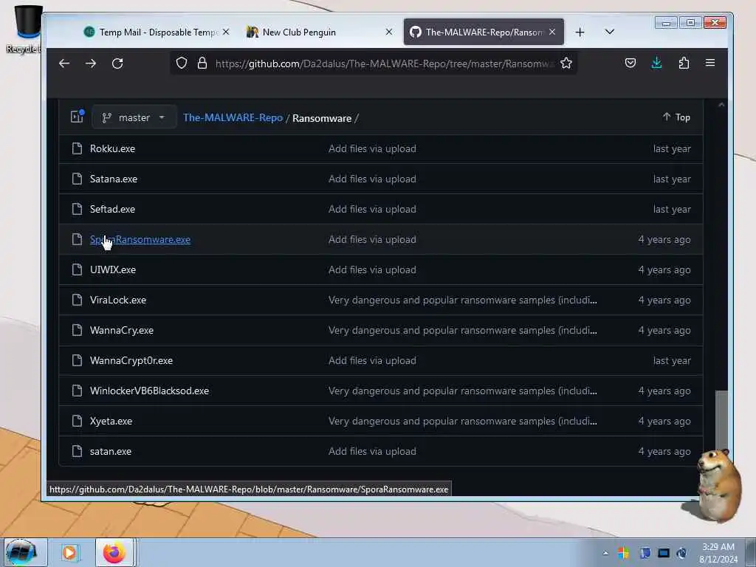Click the page vertical scrollbar thumb

pos(721,419)
